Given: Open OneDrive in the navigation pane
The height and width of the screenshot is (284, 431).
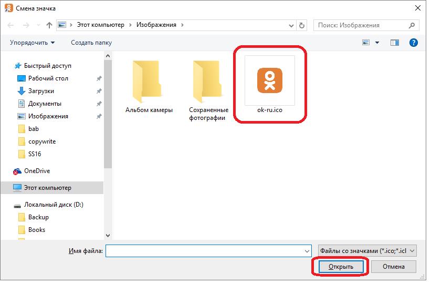Looking at the screenshot, I should [x=37, y=171].
